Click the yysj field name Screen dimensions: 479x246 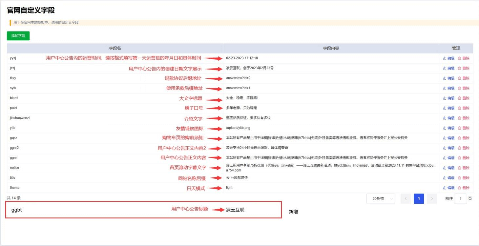(x=13, y=58)
